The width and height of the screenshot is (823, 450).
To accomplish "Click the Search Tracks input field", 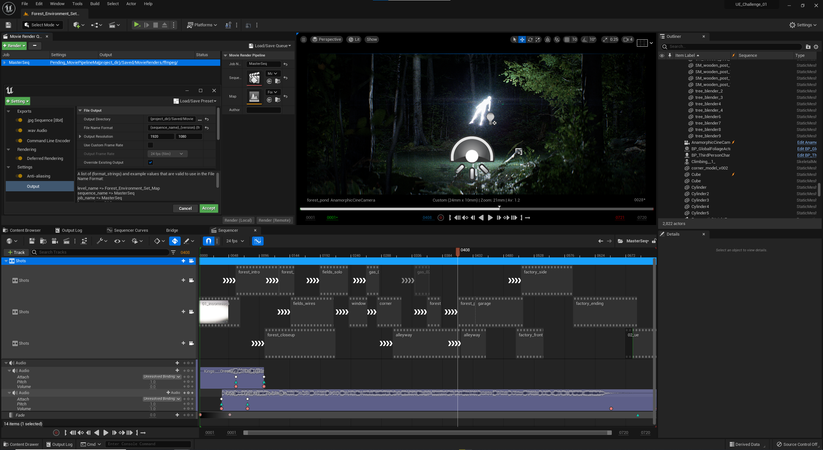I will point(103,252).
